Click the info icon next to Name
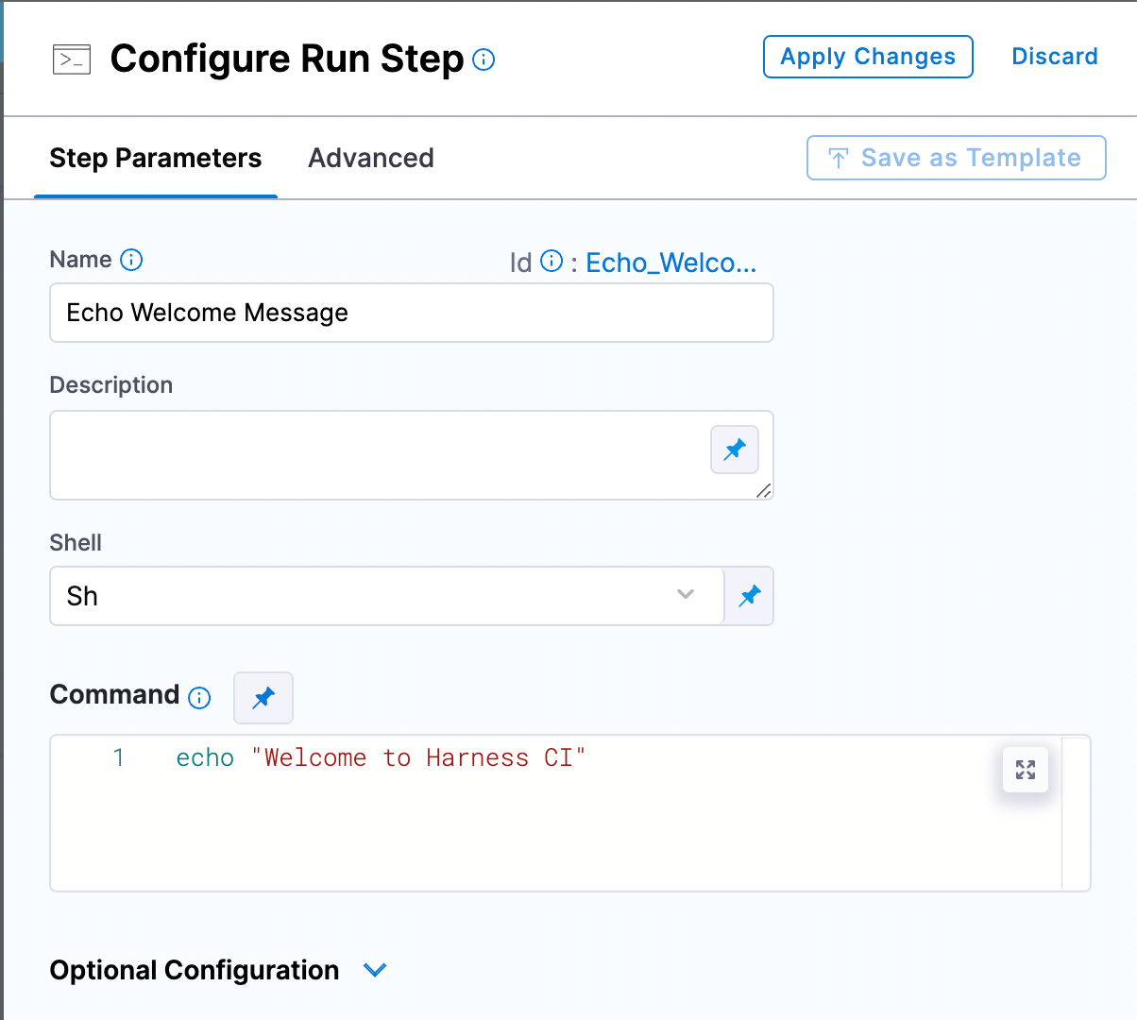Viewport: 1137px width, 1020px height. [132, 260]
